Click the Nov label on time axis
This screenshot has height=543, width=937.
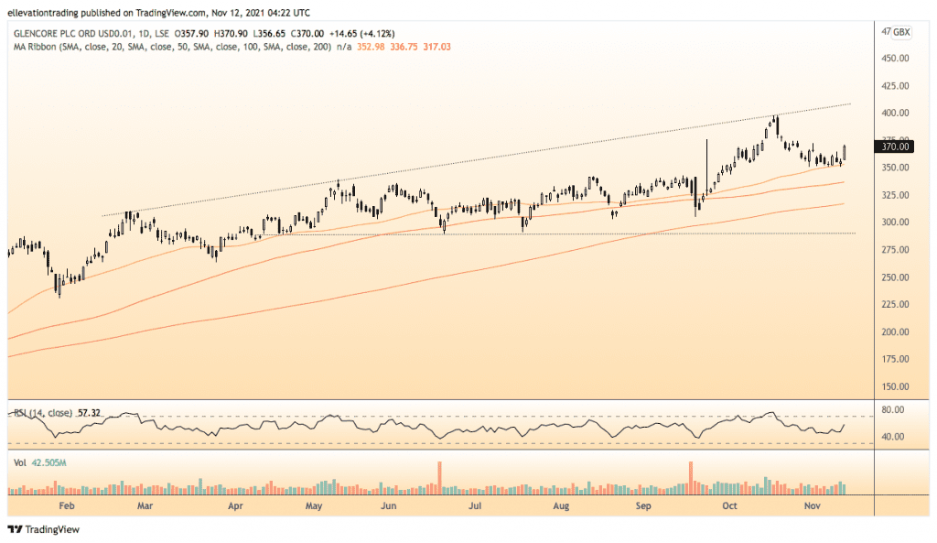point(813,506)
